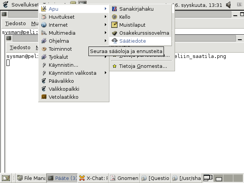Click the Toiminnot box icon
This screenshot has width=244, height=183.
pyautogui.click(x=44, y=49)
